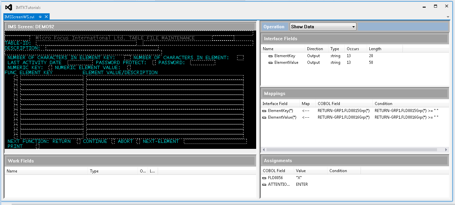Viewport: 455px width, 205px height.
Task: Click the ElementValue field icon in Interface Fields
Action: [270, 62]
